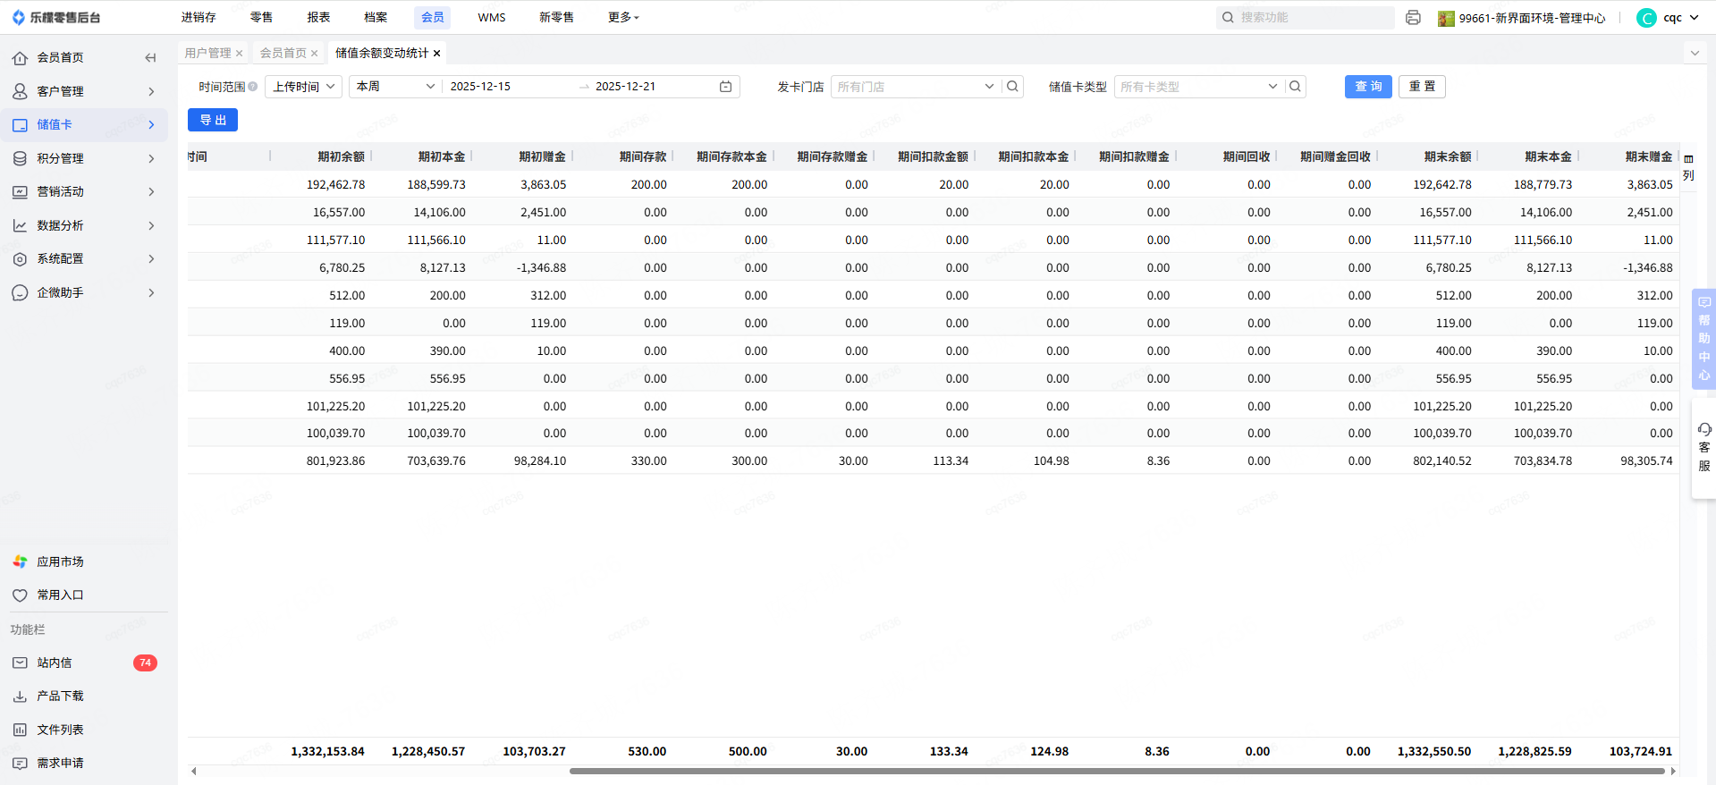Open the column settings 列 icon
This screenshot has width=1716, height=785.
tap(1688, 167)
